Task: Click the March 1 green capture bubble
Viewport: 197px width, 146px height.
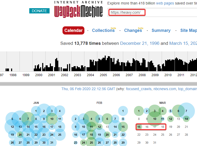Action: pyautogui.click(x=139, y=111)
